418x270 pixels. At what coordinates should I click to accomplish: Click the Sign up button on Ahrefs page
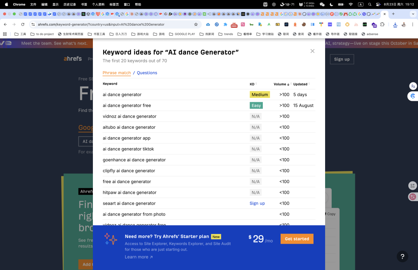tap(342, 59)
